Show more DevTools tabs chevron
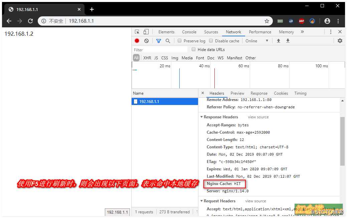This screenshot has height=218, width=347. pyautogui.click(x=302, y=32)
